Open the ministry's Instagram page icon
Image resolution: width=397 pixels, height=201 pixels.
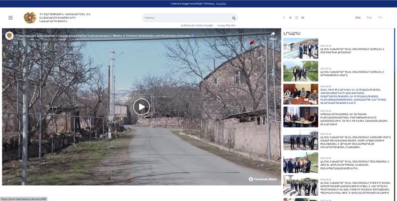tap(297, 18)
